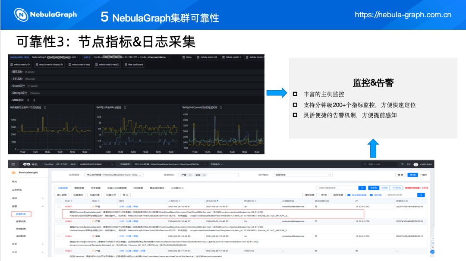Sort alarms using the 级别 column sort icon
The width and height of the screenshot is (466, 261).
(x=99, y=201)
